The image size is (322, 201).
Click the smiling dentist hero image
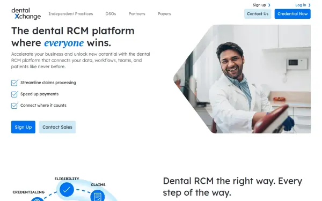[242, 79]
